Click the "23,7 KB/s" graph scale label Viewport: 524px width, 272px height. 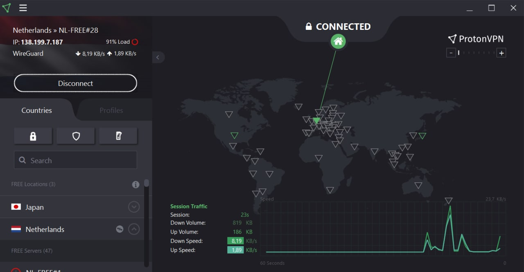495,199
